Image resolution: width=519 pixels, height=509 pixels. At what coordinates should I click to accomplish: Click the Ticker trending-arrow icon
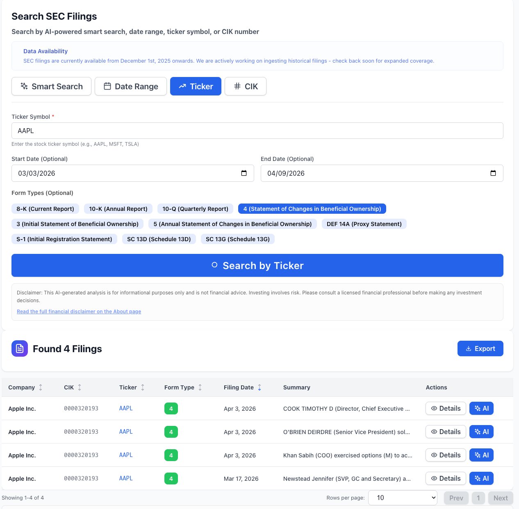[182, 86]
